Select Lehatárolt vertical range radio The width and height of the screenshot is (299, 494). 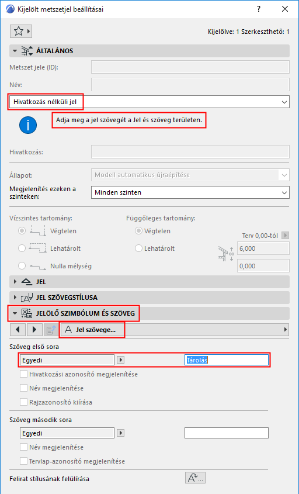[x=138, y=248]
